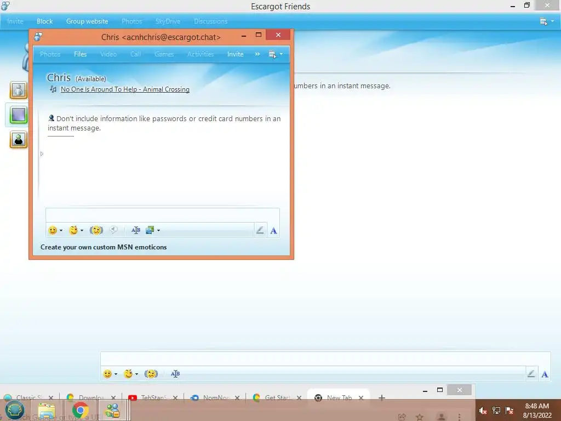Image resolution: width=561 pixels, height=421 pixels.
Task: Open emoticon dropdown arrow in Escargot Friends window
Action: coord(116,374)
